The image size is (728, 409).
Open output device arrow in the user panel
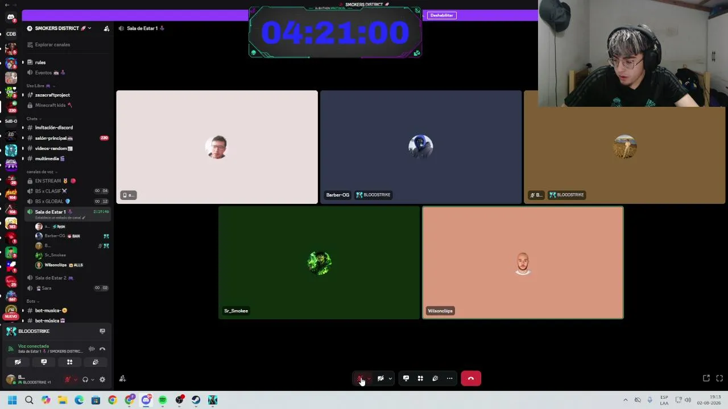[x=93, y=379]
